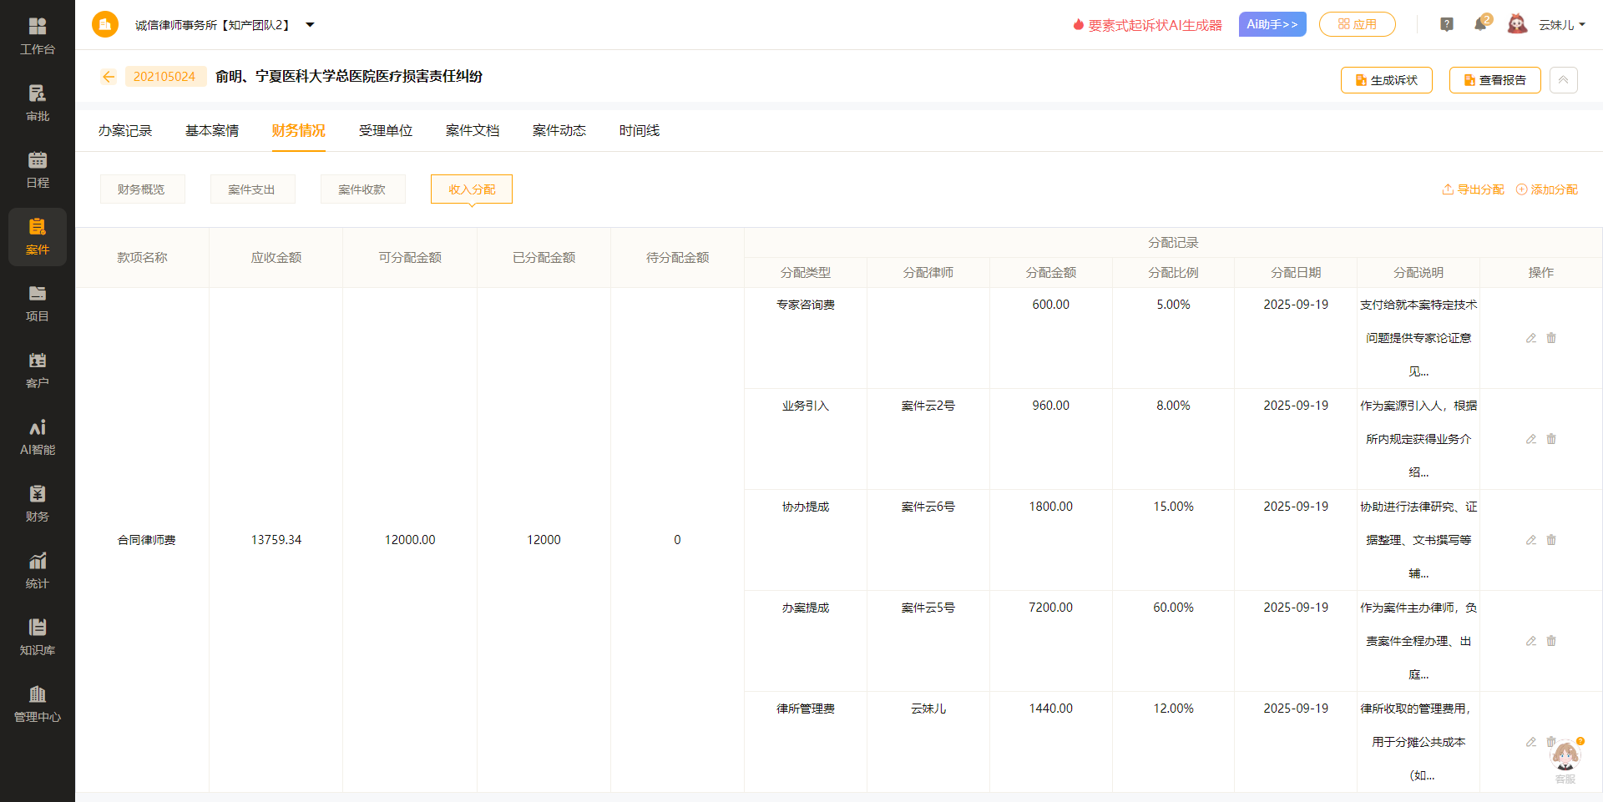Screen dimensions: 1603x802
Task: Click the 添加分配 link
Action: (x=1547, y=189)
